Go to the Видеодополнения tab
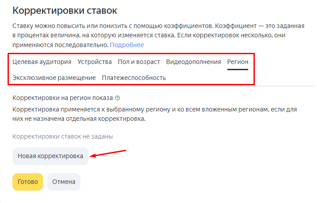Screen dimensions: 317x203 click(193, 62)
